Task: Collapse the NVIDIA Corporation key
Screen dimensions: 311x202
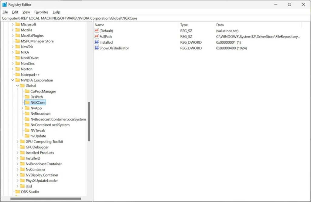Action: click(13, 80)
